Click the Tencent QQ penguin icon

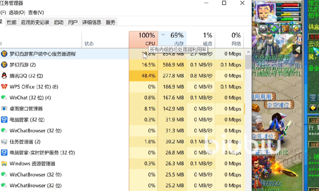pyautogui.click(x=4, y=76)
